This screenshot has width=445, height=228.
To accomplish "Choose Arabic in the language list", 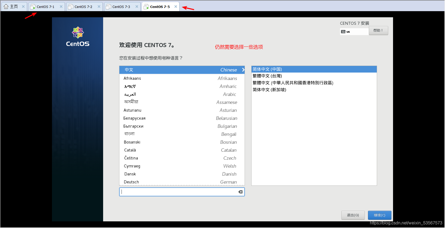I will [x=182, y=94].
